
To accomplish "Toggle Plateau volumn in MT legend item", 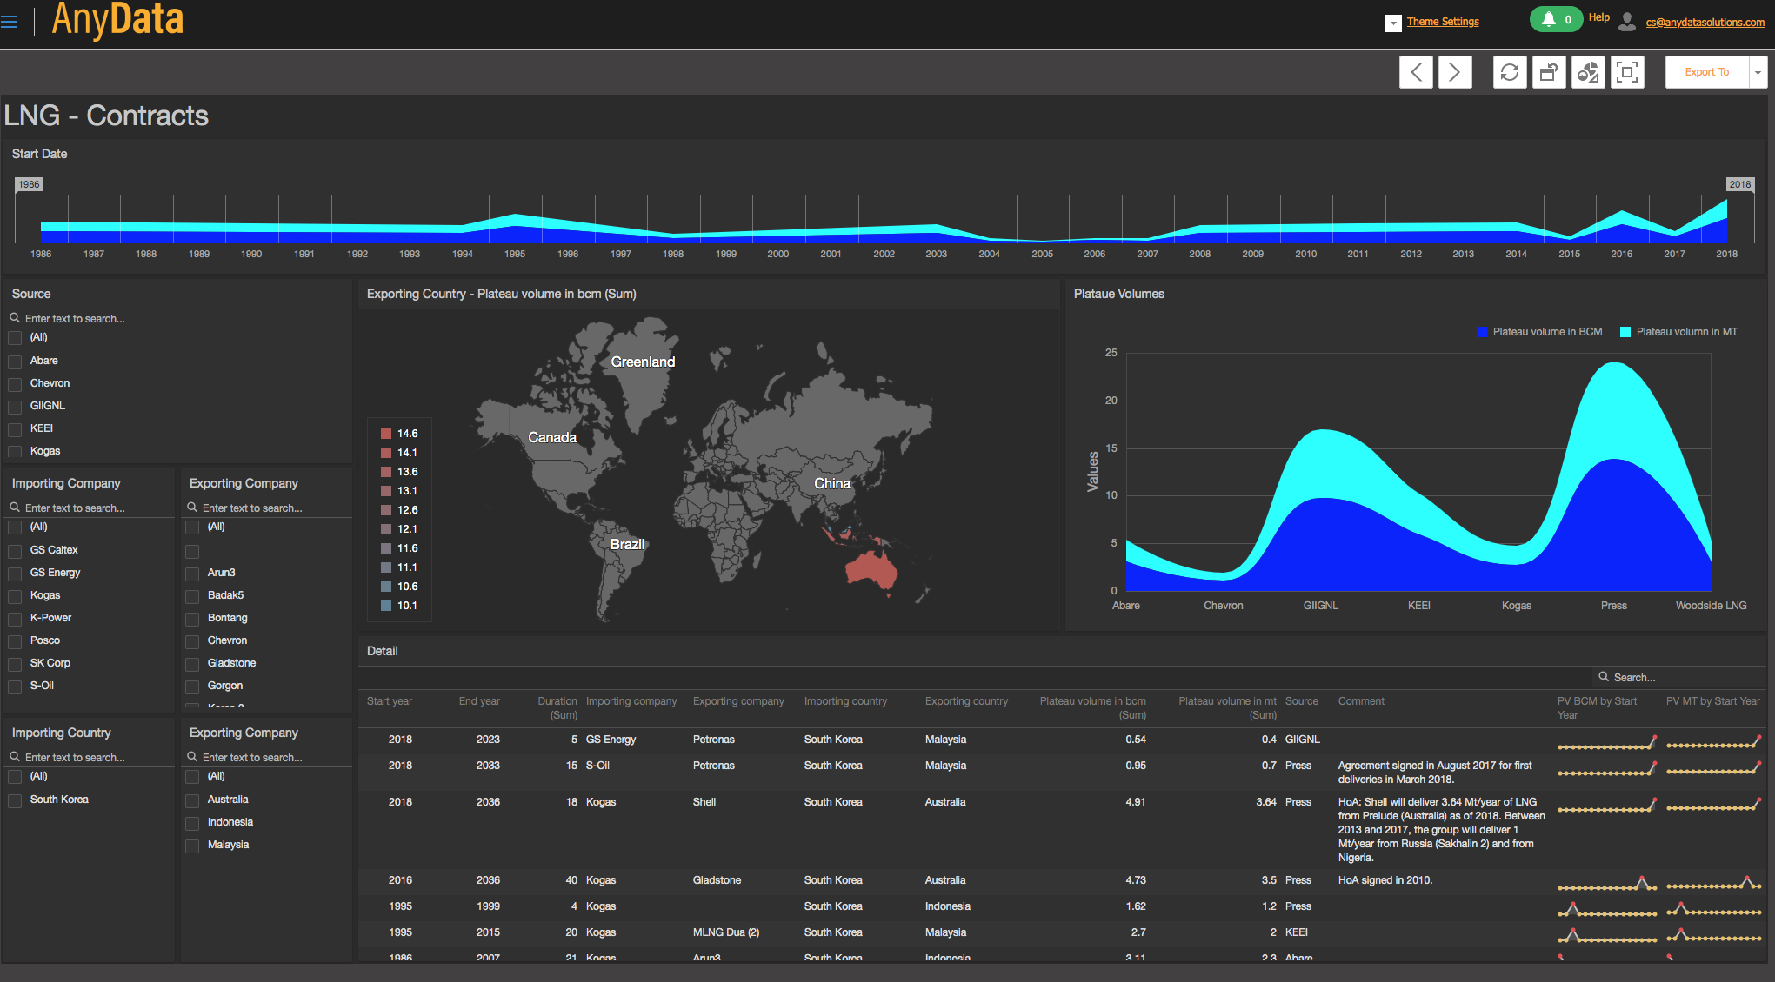I will click(x=1678, y=332).
